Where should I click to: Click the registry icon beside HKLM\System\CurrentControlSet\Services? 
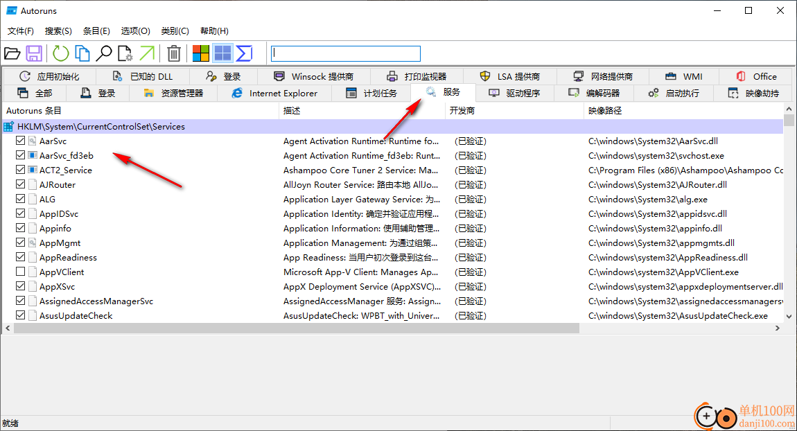(8, 127)
